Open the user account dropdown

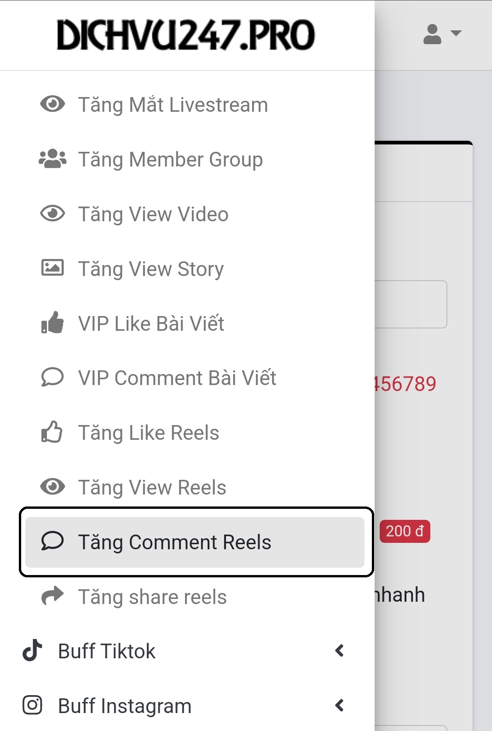(442, 34)
